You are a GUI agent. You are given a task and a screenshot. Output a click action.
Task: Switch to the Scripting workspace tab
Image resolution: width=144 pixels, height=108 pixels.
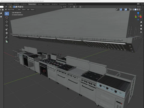(x=70, y=4)
